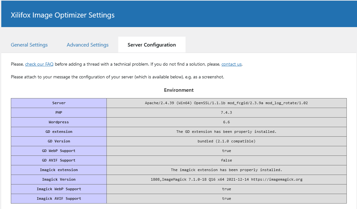Screen dimensions: 357x209
Task: Click the GD WebP Support true value
Action: click(x=226, y=151)
